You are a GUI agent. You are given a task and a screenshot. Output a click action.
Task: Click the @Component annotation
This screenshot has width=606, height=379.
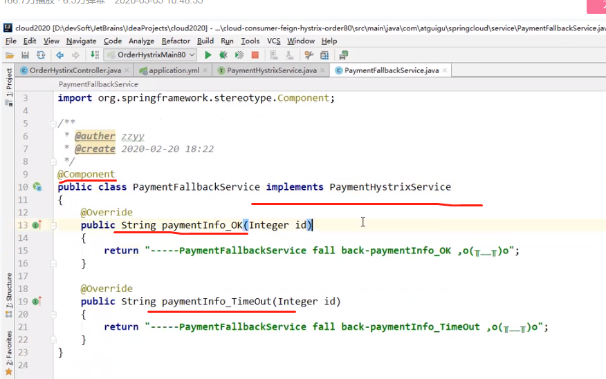[x=86, y=174]
